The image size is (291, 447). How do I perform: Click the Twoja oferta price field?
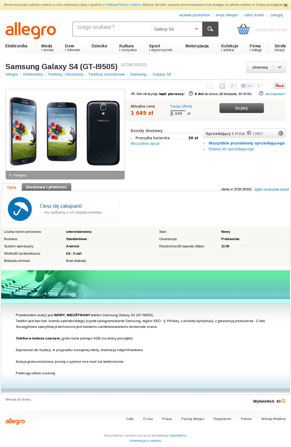178,114
